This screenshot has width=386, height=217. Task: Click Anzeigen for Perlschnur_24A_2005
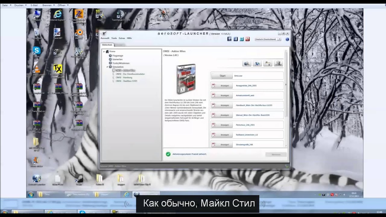pyautogui.click(x=222, y=125)
